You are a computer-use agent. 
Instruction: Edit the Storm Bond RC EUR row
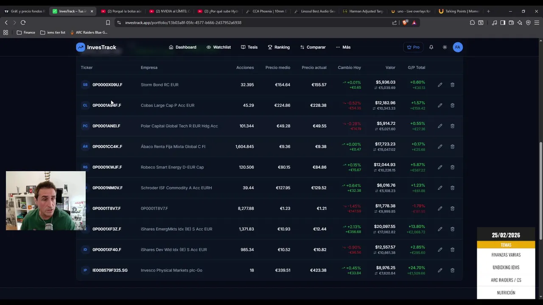pyautogui.click(x=440, y=85)
